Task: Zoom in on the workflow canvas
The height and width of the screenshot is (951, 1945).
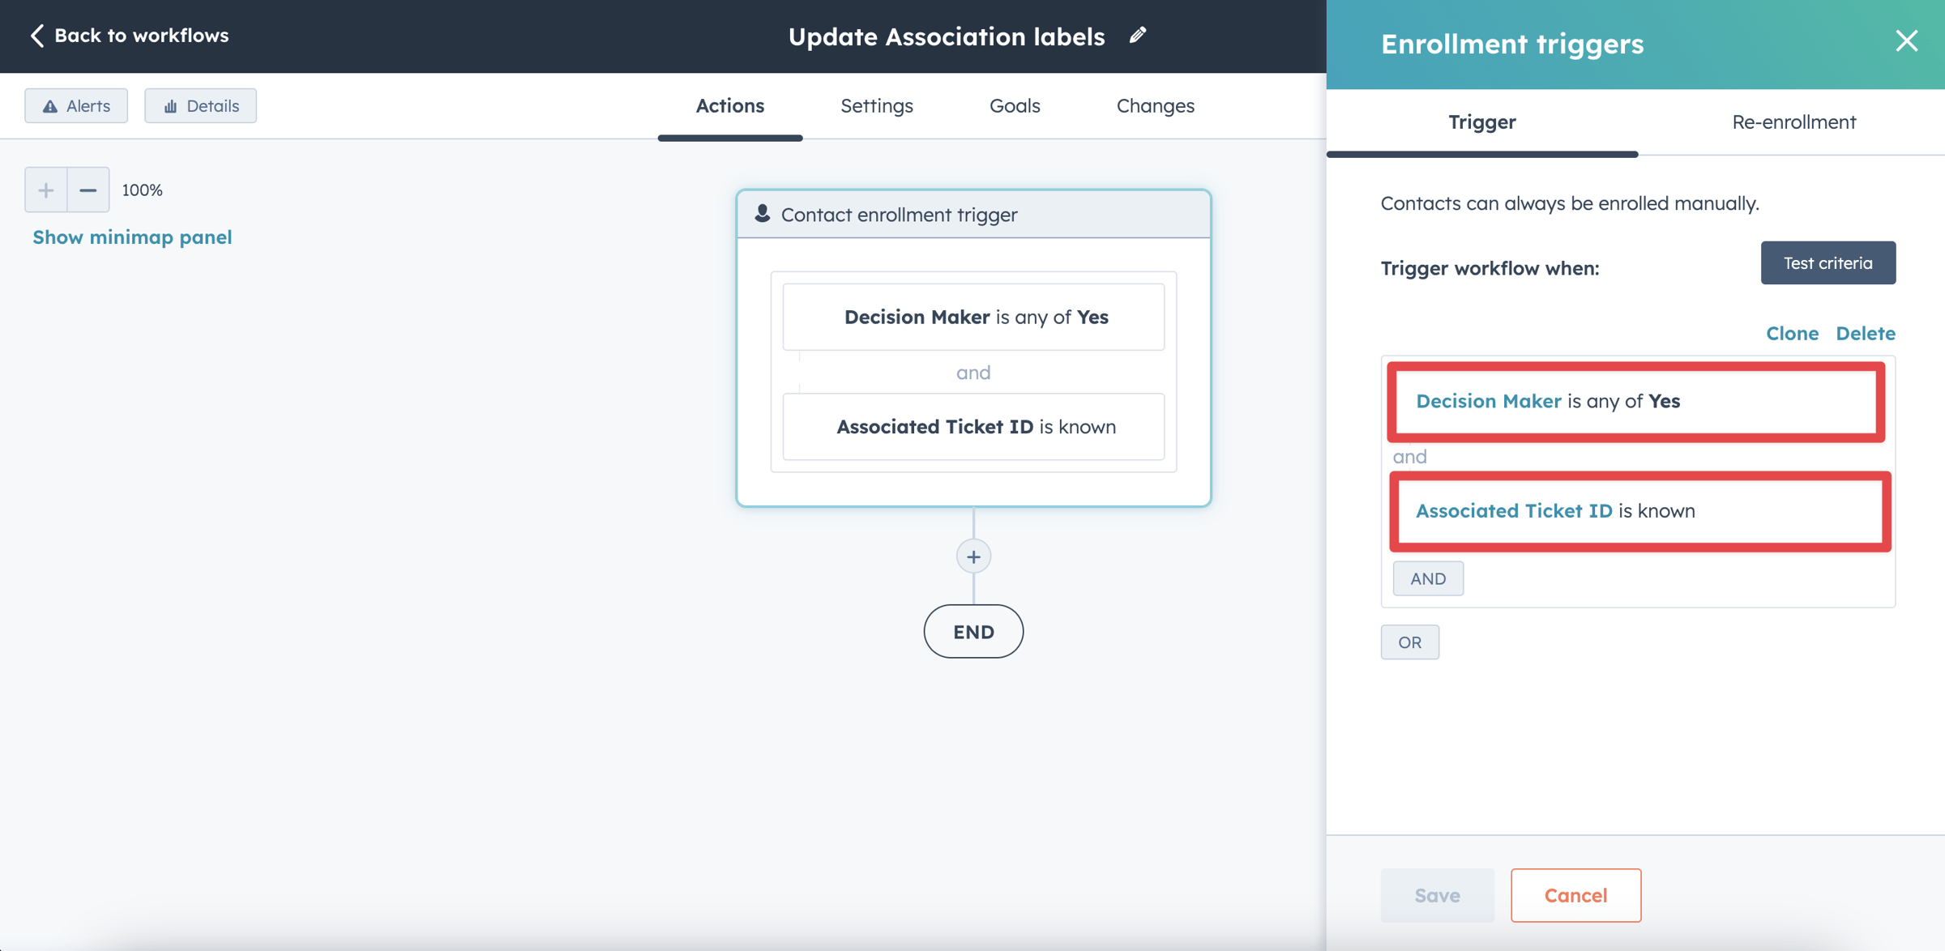Action: click(45, 190)
